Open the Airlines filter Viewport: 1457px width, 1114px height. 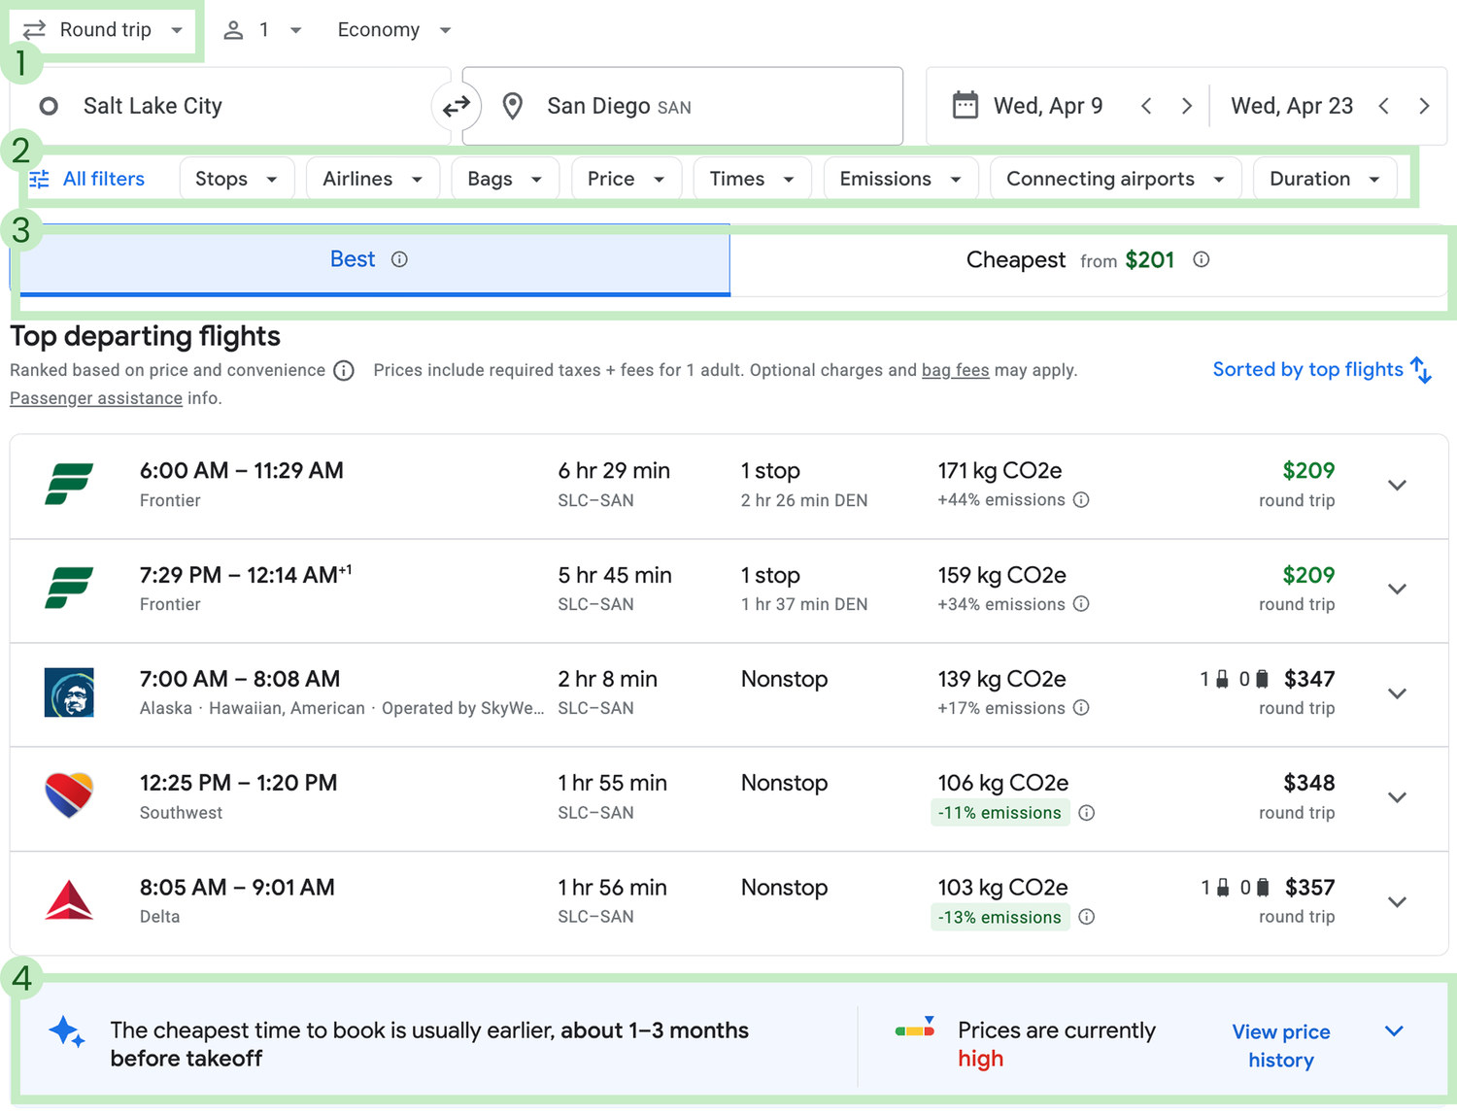373,179
